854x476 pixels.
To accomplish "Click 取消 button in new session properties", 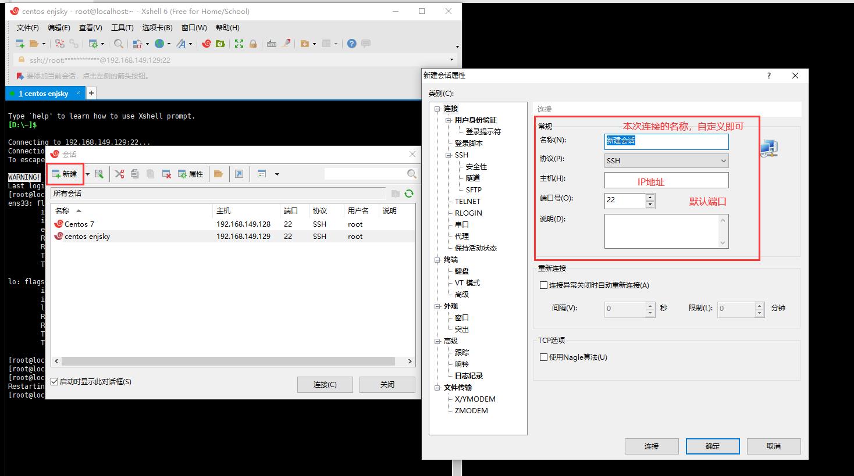I will [774, 446].
